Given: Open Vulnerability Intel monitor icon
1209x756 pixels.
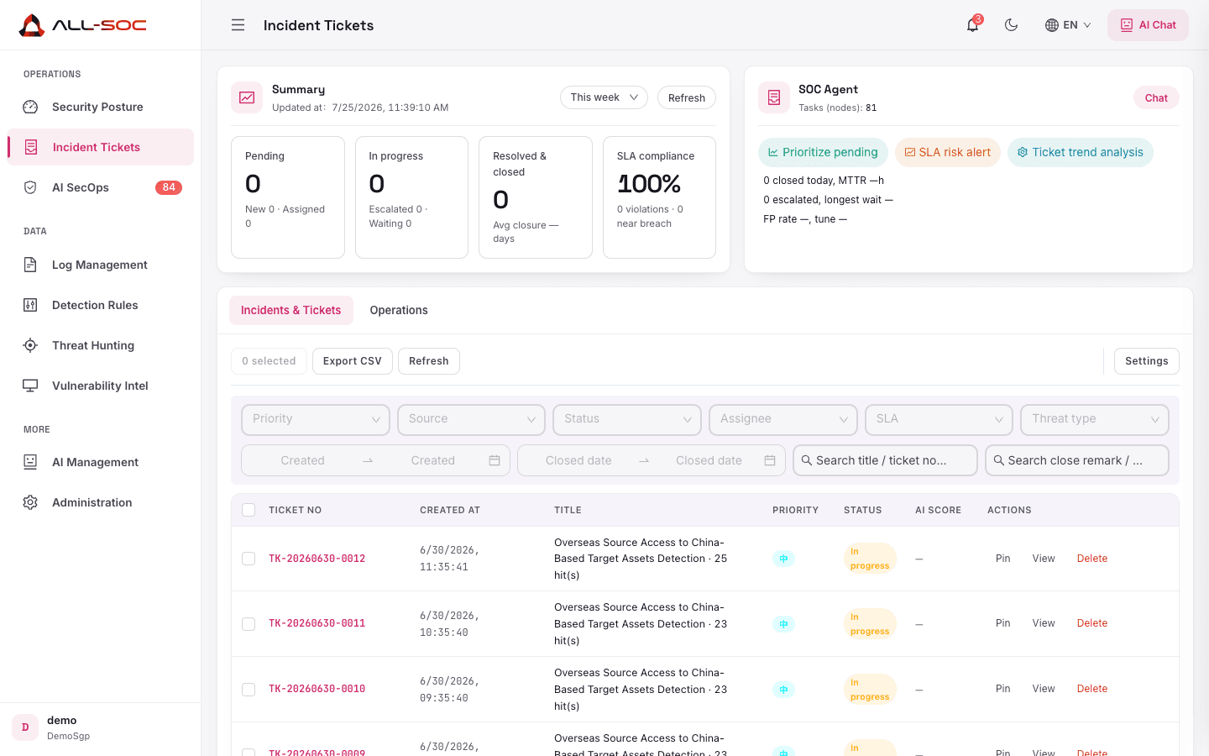Looking at the screenshot, I should pos(30,386).
